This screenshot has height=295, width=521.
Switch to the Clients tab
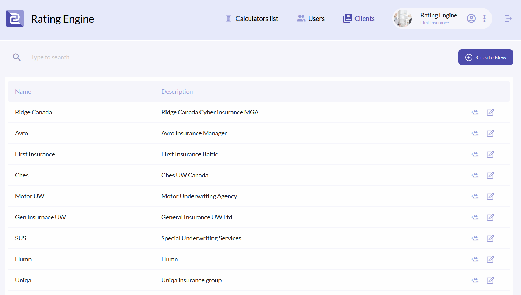point(359,19)
